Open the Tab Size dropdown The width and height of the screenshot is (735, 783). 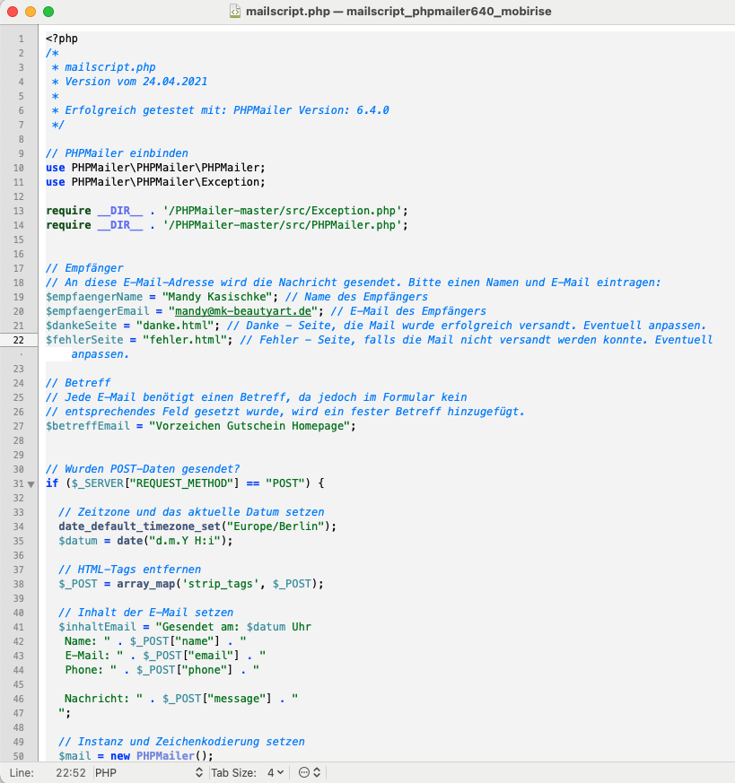click(275, 772)
